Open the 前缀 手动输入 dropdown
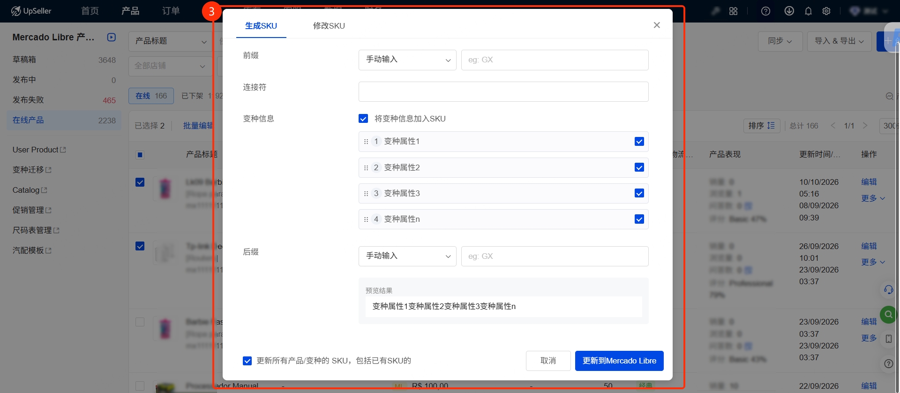Viewport: 900px width, 393px height. click(407, 60)
